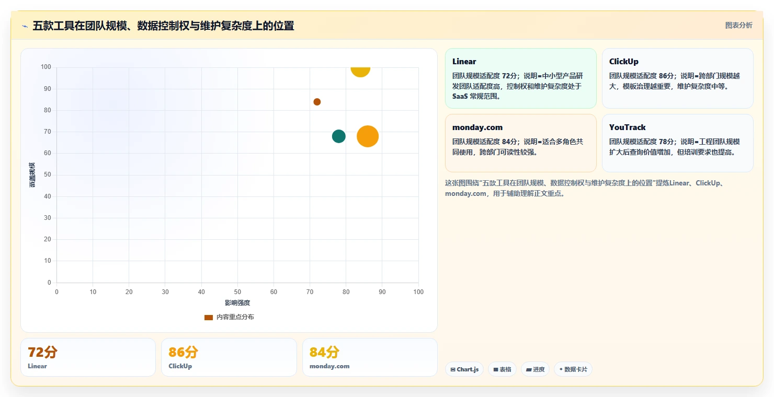Screen dimensions: 774x397
Task: Select the teal bubble in chart
Action: click(339, 136)
